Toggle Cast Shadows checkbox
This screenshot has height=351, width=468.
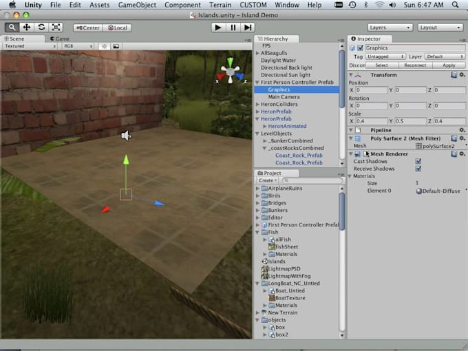(x=418, y=162)
